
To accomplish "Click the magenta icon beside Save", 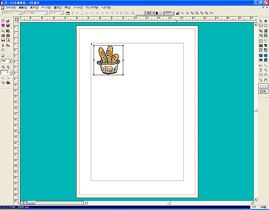I will click(3, 25).
